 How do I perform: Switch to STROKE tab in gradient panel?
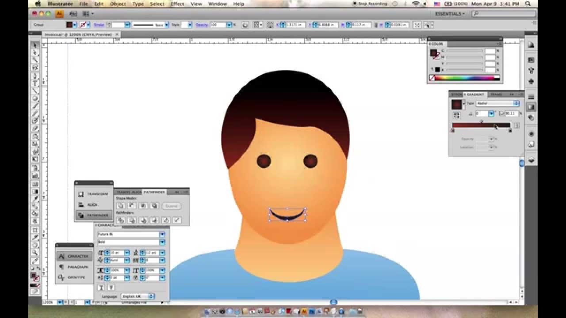(x=456, y=95)
